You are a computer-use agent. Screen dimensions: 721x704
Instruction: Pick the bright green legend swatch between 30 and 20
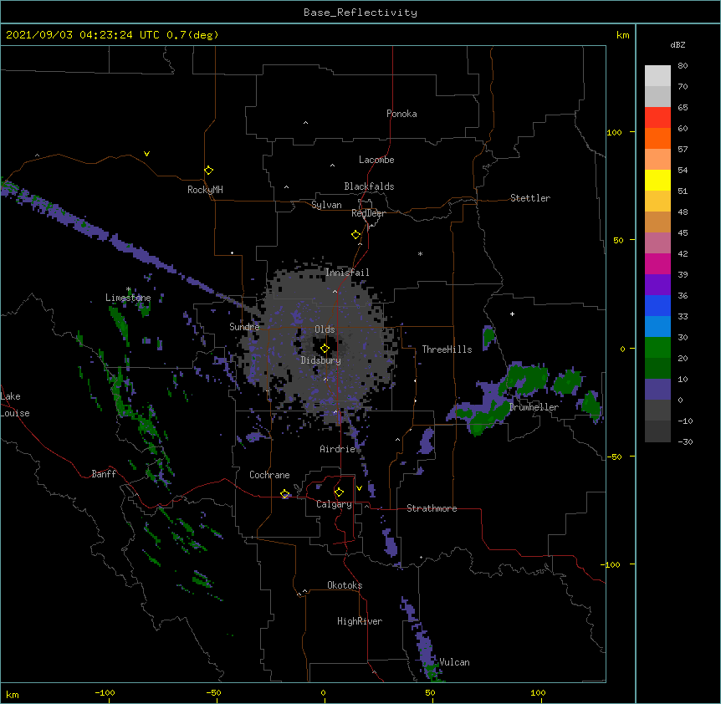(657, 348)
